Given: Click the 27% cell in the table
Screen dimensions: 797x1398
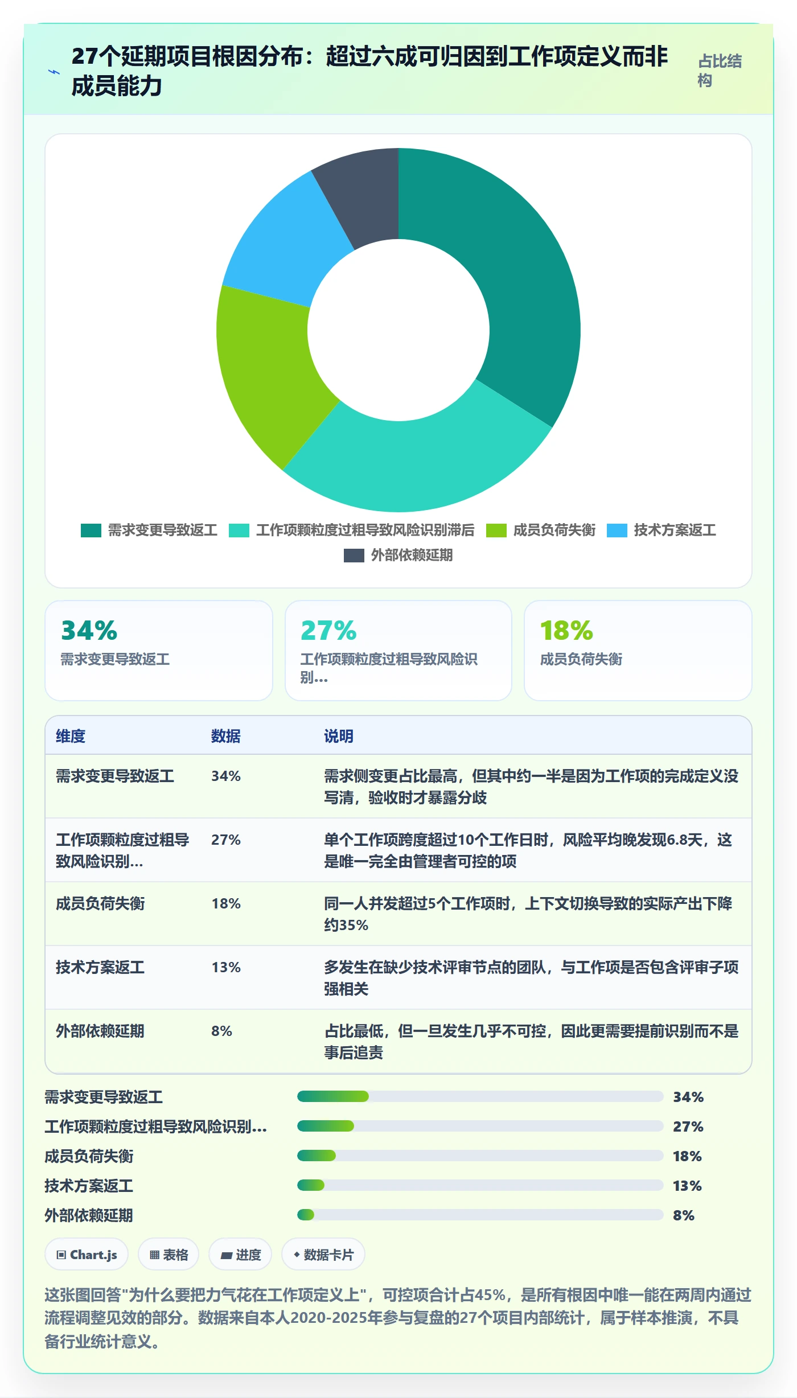Looking at the screenshot, I should tap(226, 840).
